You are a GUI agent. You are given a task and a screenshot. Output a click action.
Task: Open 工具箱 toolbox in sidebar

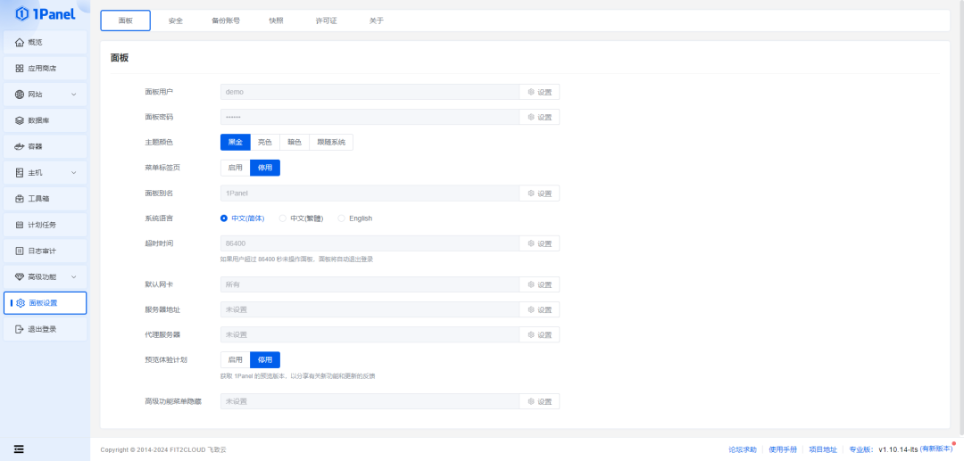45,199
